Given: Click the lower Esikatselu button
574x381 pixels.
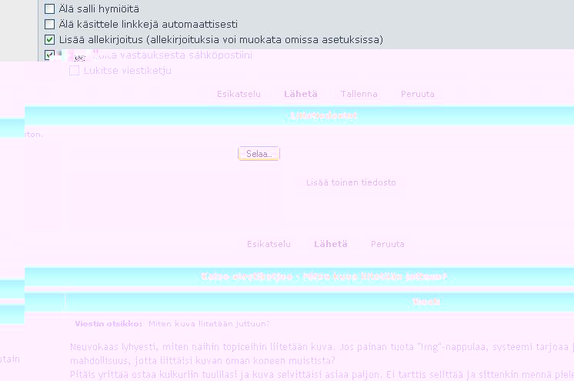Looking at the screenshot, I should pos(269,244).
